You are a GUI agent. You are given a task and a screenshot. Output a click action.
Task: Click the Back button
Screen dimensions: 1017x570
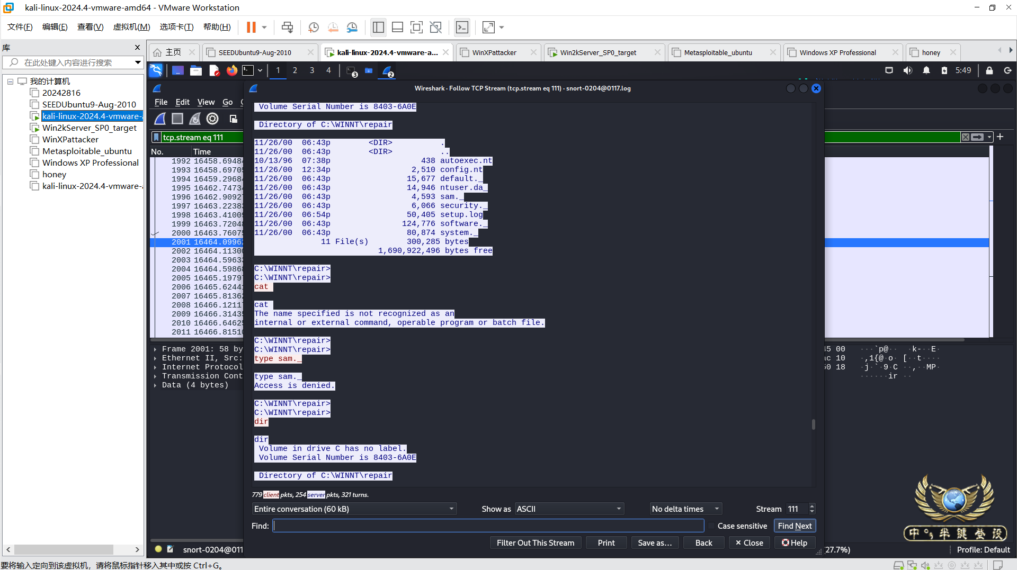pyautogui.click(x=703, y=543)
